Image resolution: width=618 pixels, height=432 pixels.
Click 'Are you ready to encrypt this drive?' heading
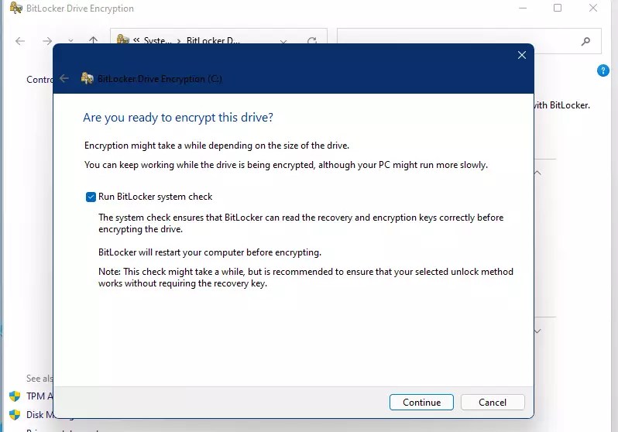[x=178, y=118]
